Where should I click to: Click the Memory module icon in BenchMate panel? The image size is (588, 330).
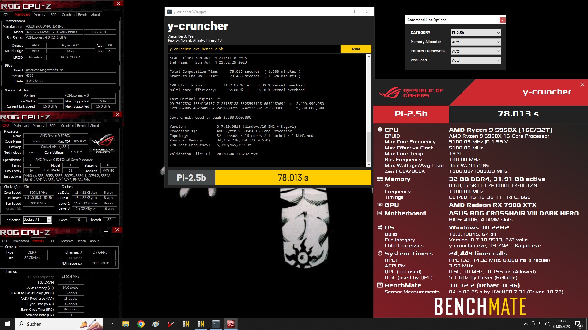pos(380,179)
